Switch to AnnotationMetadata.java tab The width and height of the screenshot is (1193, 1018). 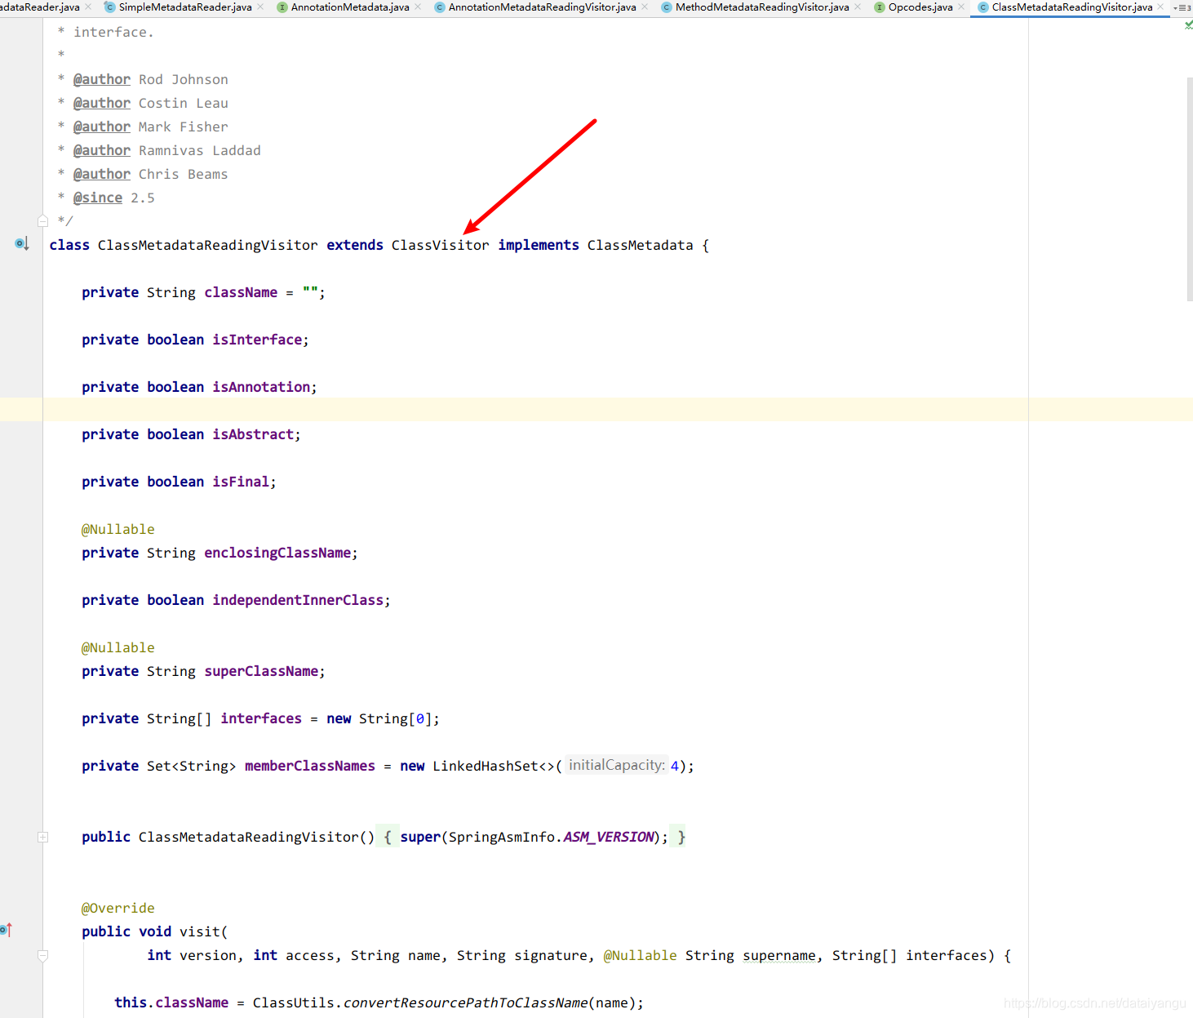[x=350, y=7]
